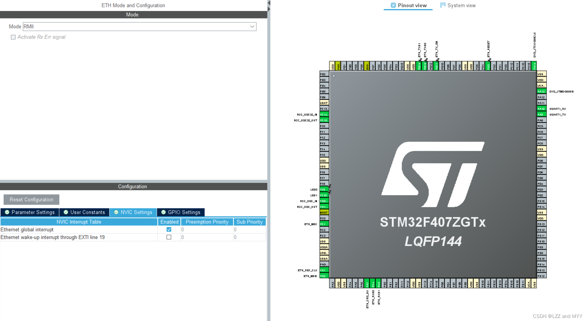Click the PA3 pin on the bottom edge
This screenshot has height=321, width=587.
[x=332, y=283]
